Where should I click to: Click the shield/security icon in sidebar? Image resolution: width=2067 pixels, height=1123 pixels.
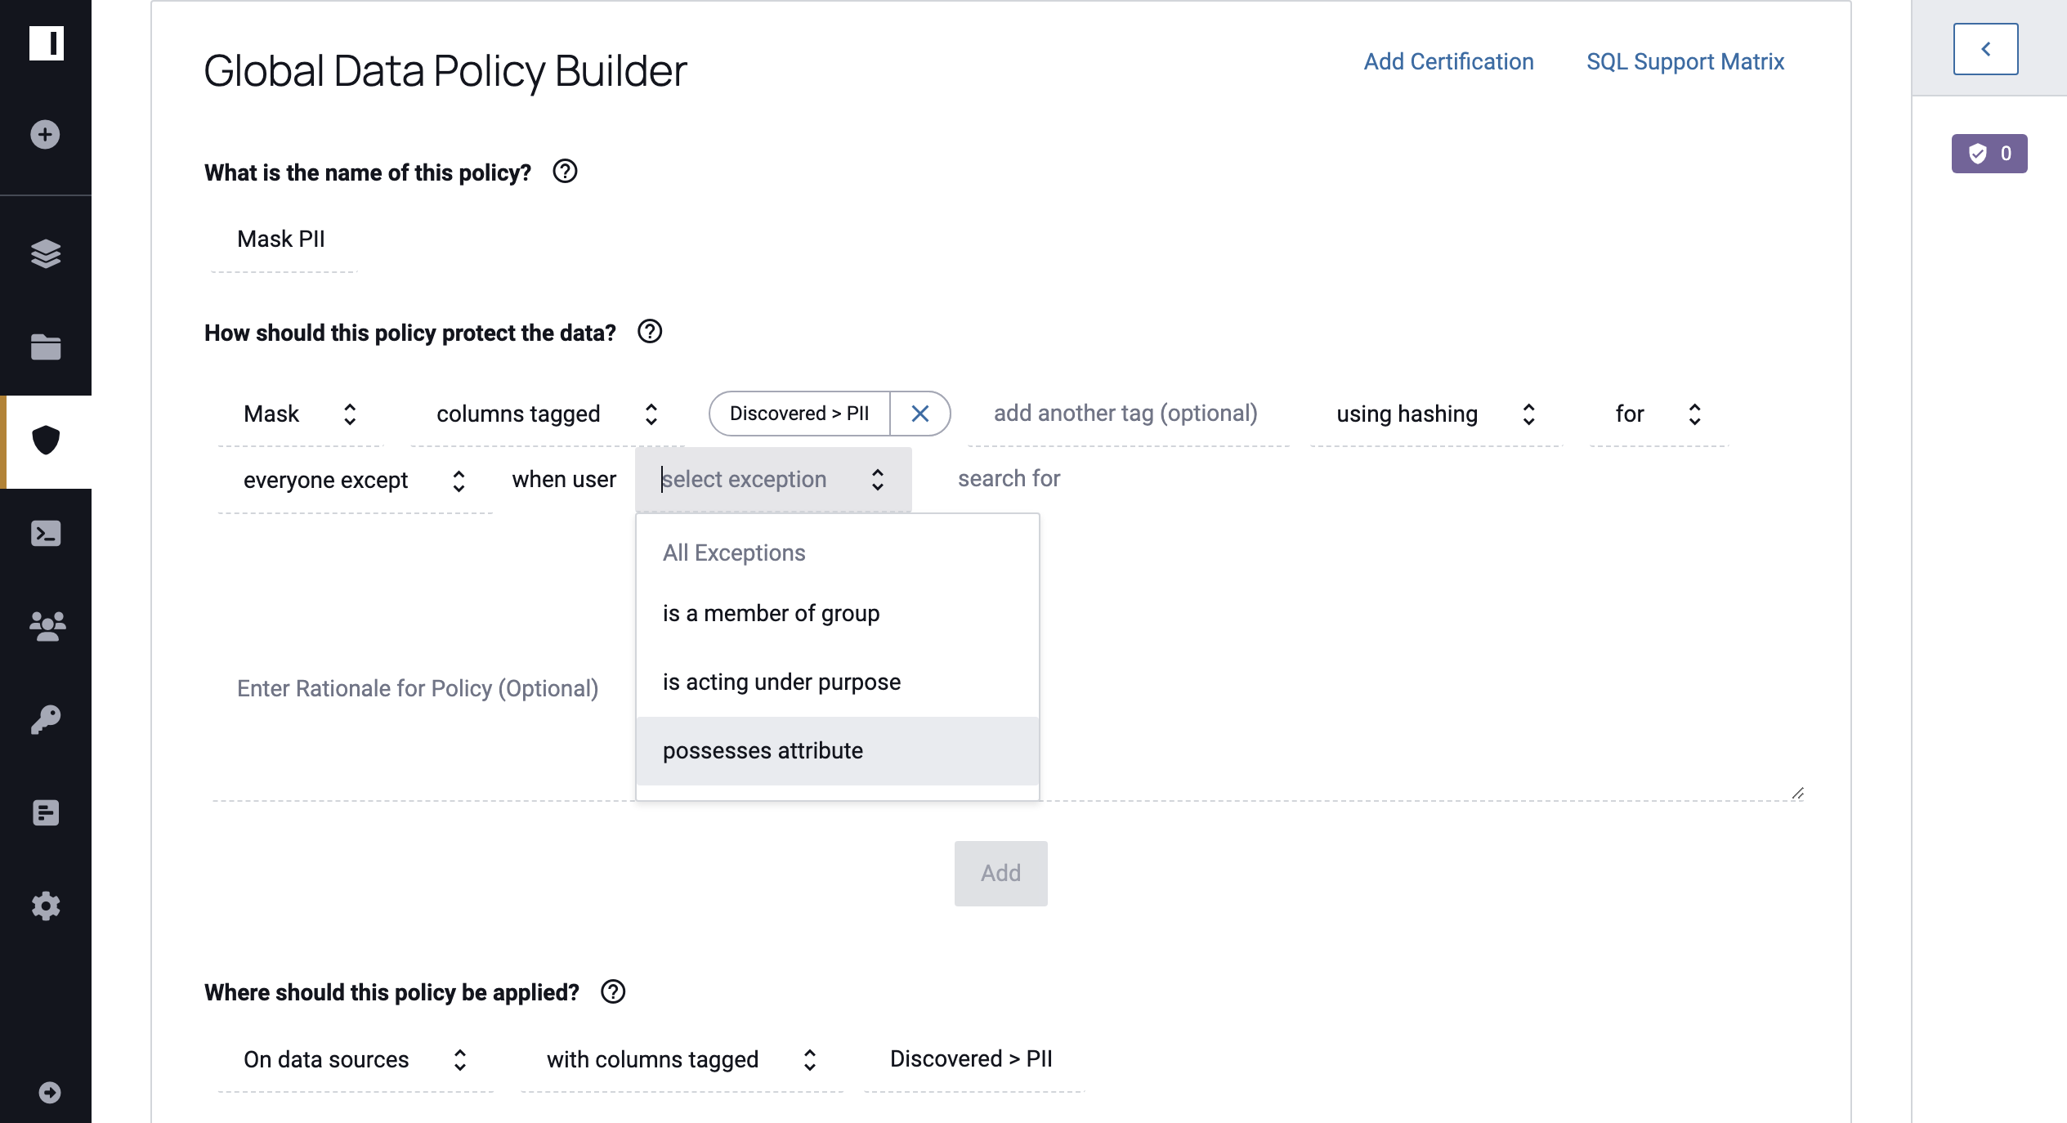click(44, 440)
